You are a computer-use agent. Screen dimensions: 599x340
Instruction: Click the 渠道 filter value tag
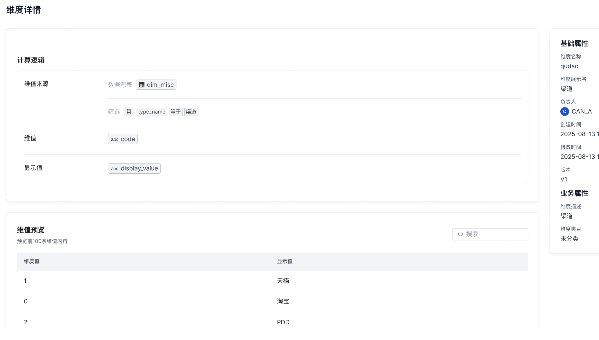click(191, 112)
